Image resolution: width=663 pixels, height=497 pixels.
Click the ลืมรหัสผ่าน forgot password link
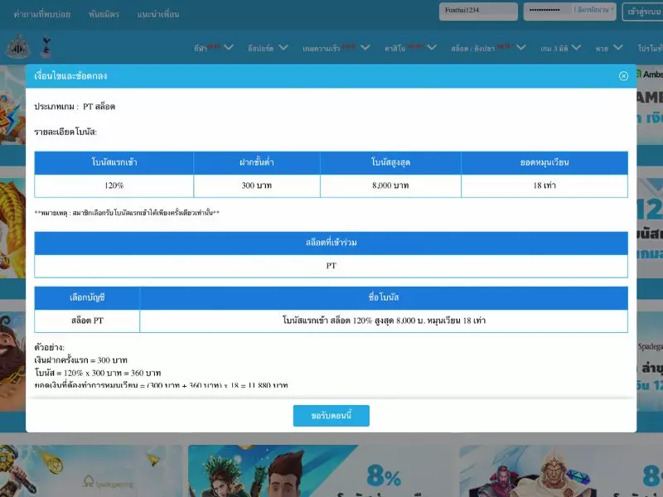pyautogui.click(x=593, y=10)
